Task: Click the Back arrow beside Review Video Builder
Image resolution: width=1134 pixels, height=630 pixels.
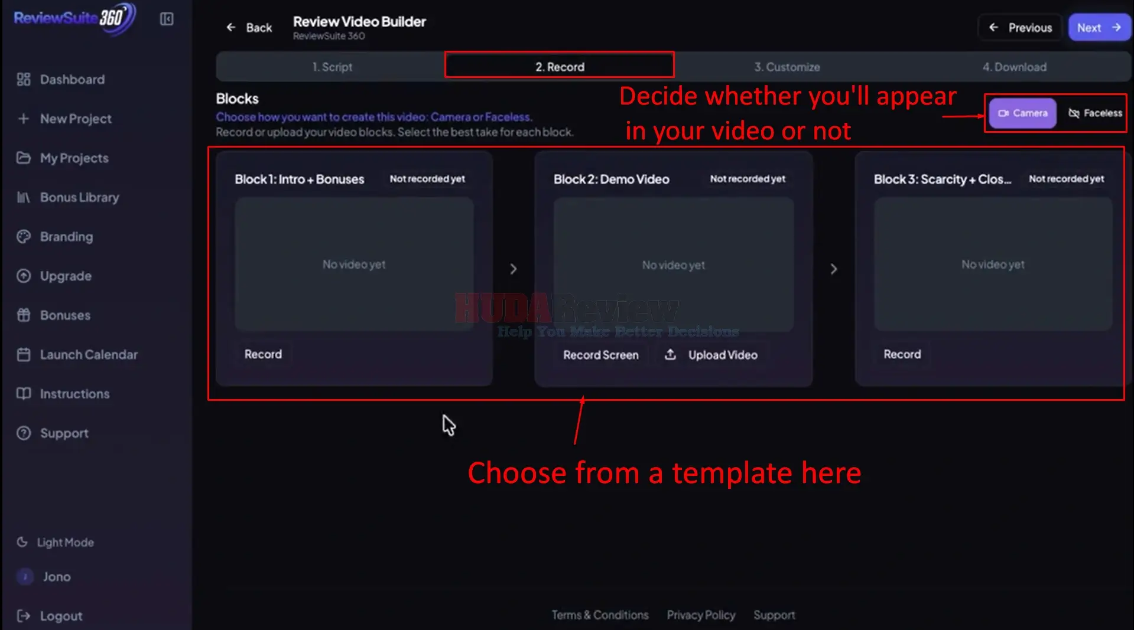Action: pos(231,27)
